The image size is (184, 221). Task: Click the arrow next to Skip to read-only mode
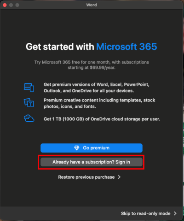pyautogui.click(x=175, y=214)
